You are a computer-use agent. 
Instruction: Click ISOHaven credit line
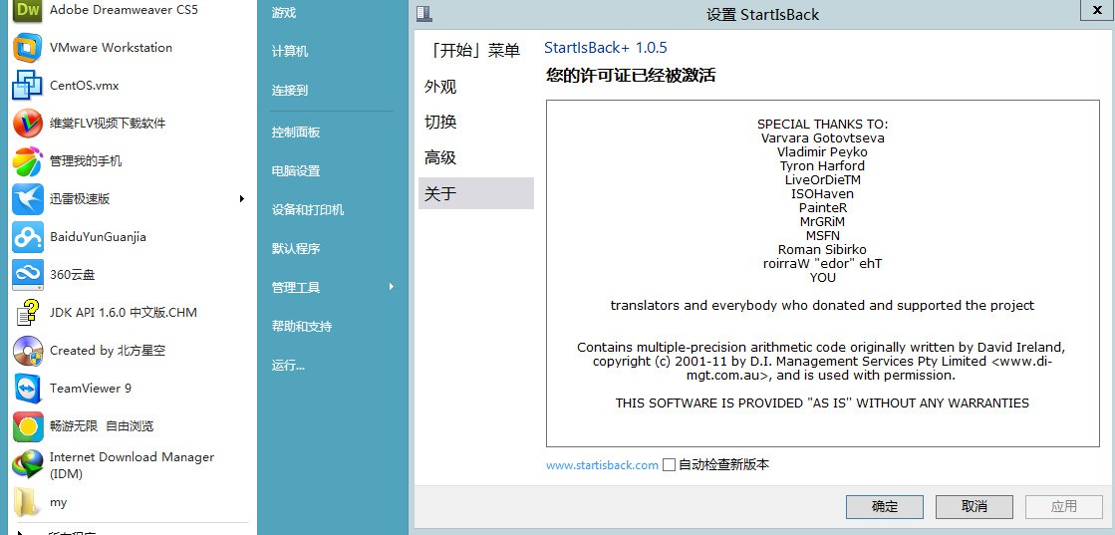pos(823,193)
